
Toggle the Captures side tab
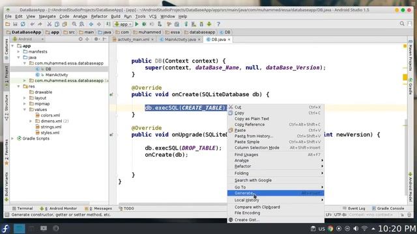click(7, 49)
